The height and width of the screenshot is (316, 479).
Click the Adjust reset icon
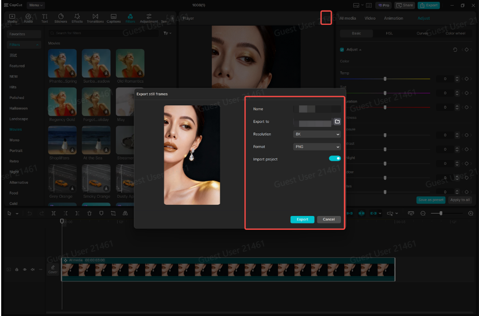point(455,49)
